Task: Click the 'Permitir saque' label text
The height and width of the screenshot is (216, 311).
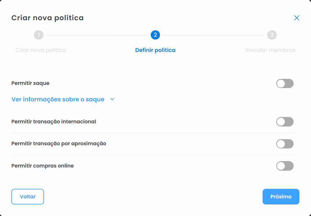Action: coord(30,83)
